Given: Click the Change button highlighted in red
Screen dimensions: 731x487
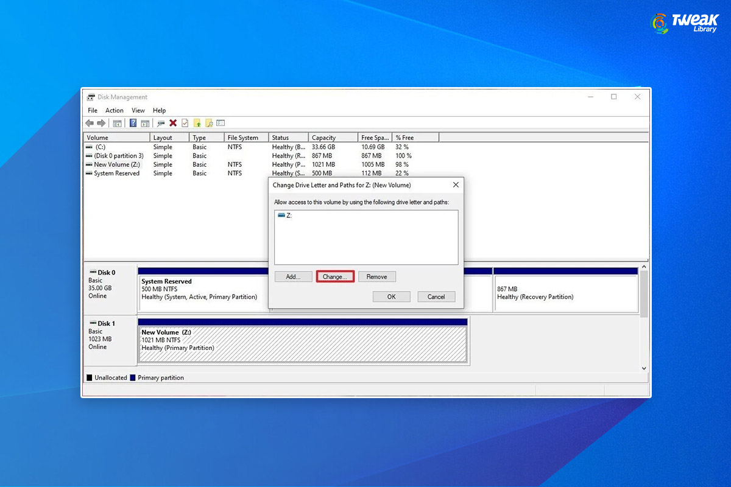Looking at the screenshot, I should click(335, 276).
